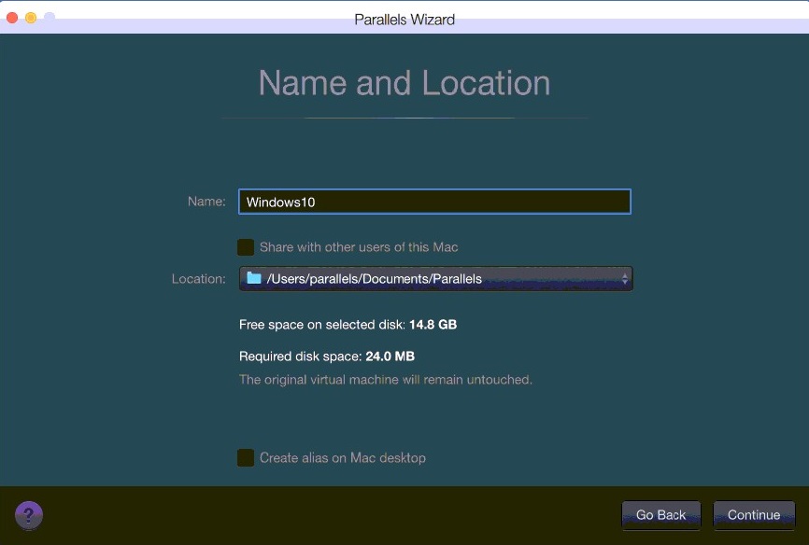
Task: Check Create alias on Mac desktop
Action: 246,457
